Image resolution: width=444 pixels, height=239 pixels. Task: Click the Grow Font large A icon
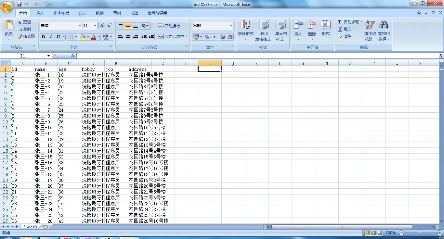[x=102, y=26]
